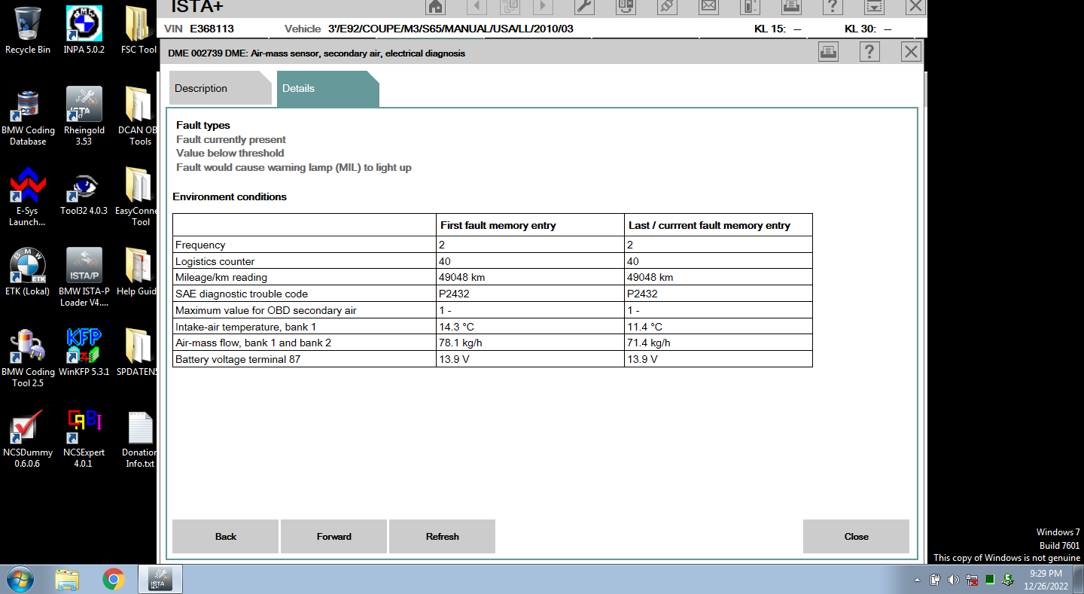Image resolution: width=1084 pixels, height=594 pixels.
Task: Click the 'Environment conditions' heading
Action: [230, 196]
